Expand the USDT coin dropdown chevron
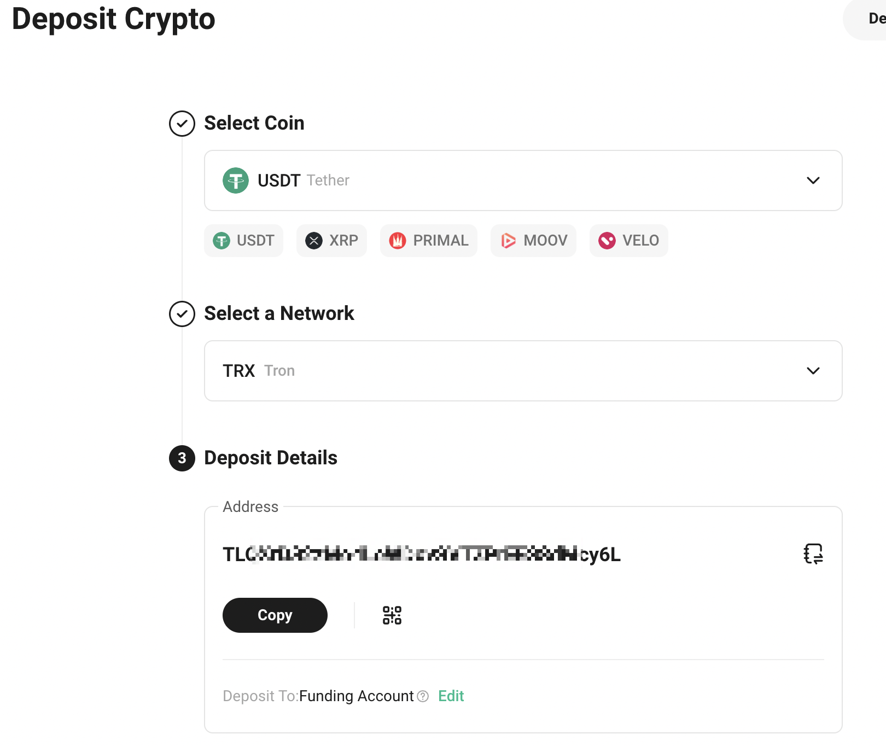The height and width of the screenshot is (746, 886). (813, 180)
